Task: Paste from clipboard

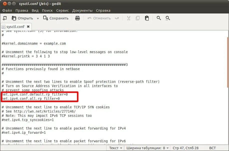Action: 147,18
